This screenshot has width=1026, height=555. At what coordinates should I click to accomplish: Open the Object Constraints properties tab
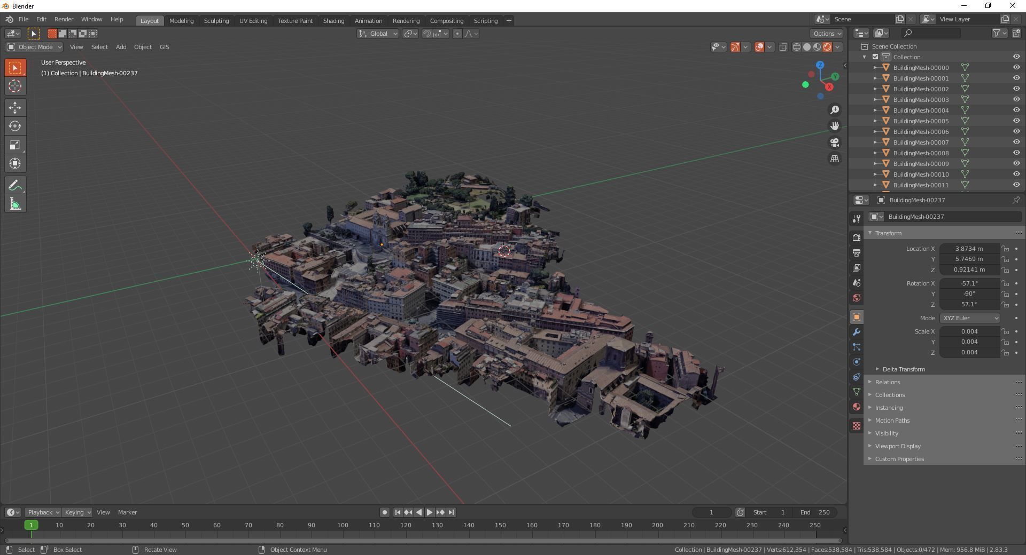pyautogui.click(x=857, y=377)
